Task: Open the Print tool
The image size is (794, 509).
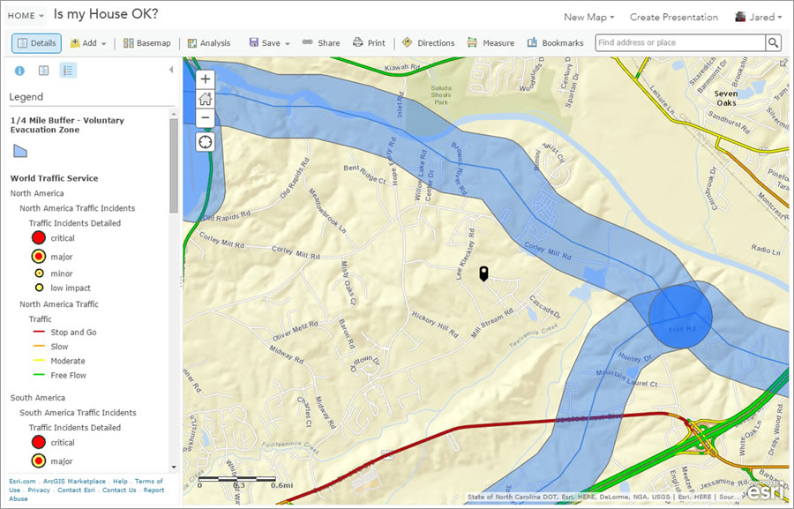Action: 369,42
